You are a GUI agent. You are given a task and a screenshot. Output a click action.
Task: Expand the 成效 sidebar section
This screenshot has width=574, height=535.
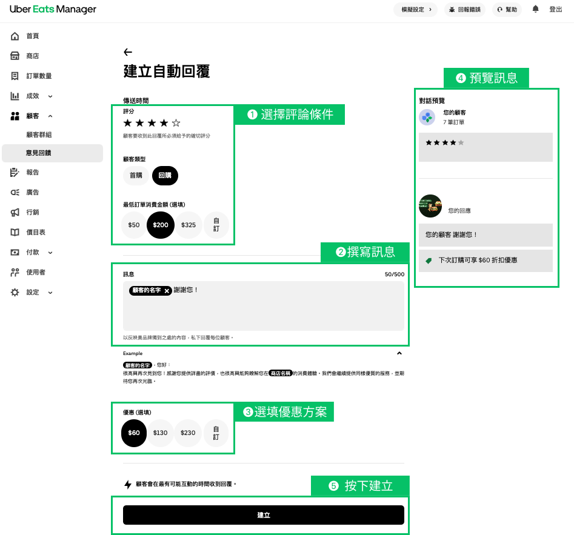pos(50,96)
